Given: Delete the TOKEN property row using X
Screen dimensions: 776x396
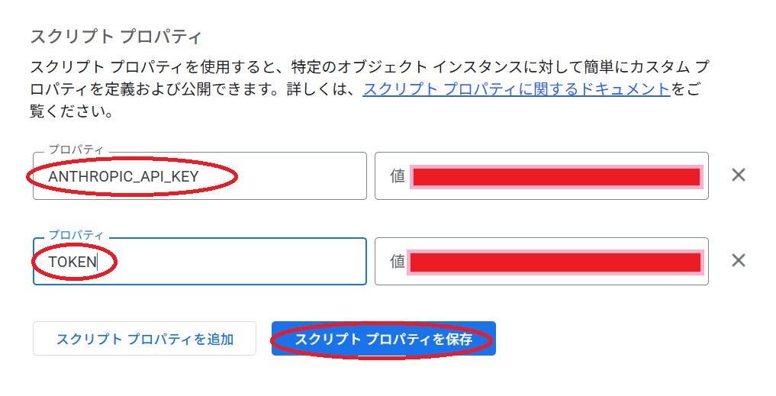Looking at the screenshot, I should coord(738,260).
